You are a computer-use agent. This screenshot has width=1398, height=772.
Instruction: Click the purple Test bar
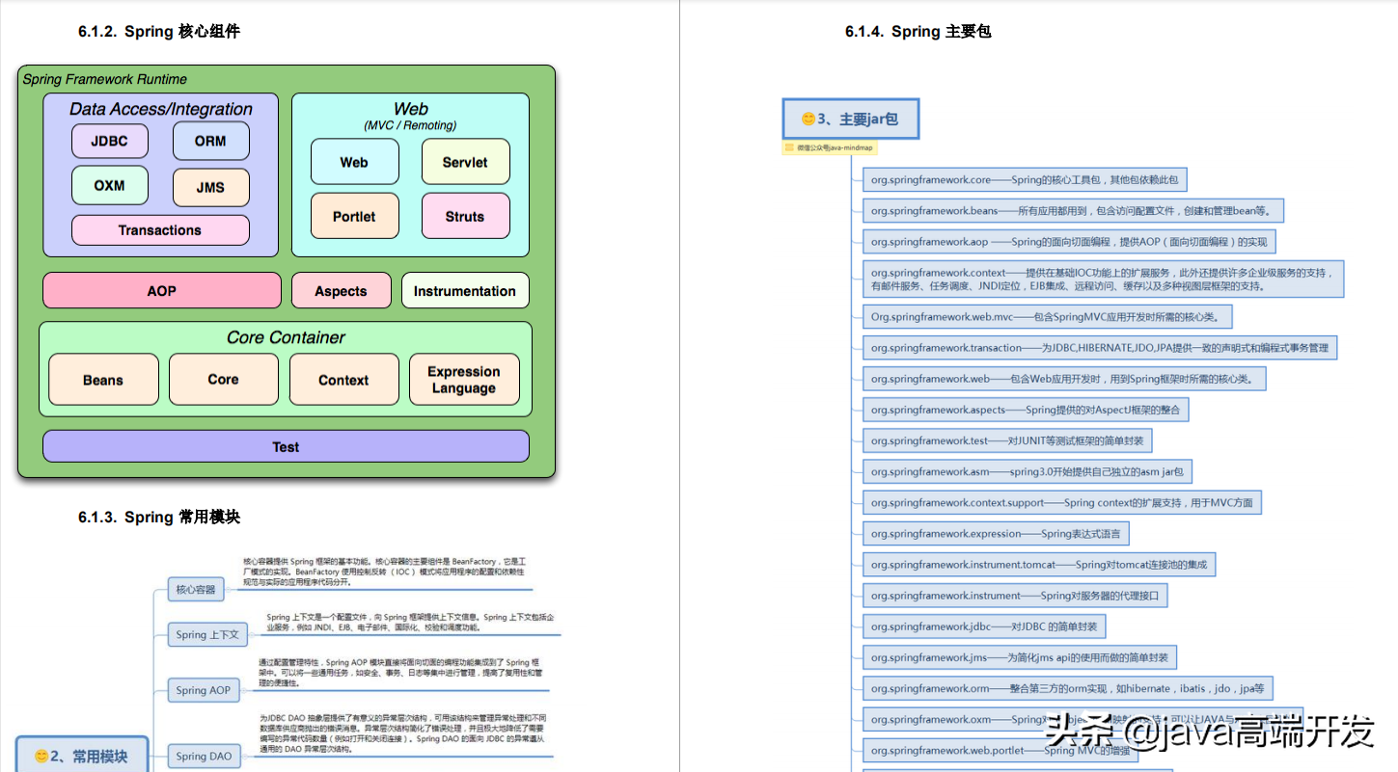286,446
